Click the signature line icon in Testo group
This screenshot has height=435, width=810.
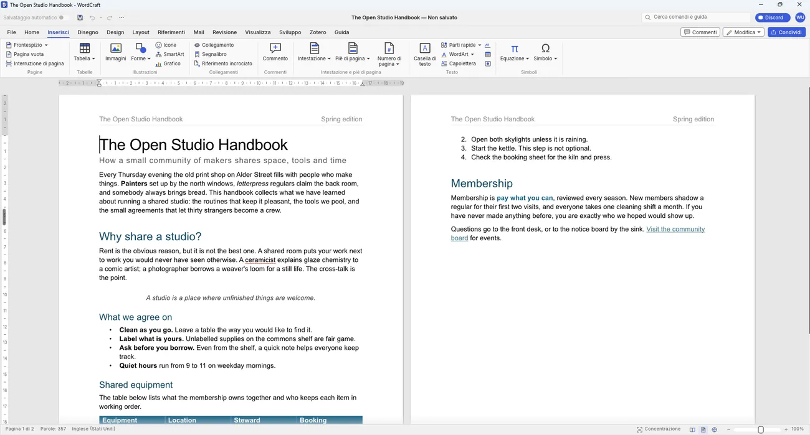click(487, 45)
